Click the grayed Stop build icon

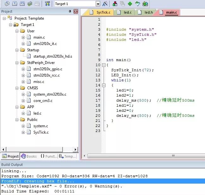point(37,4)
